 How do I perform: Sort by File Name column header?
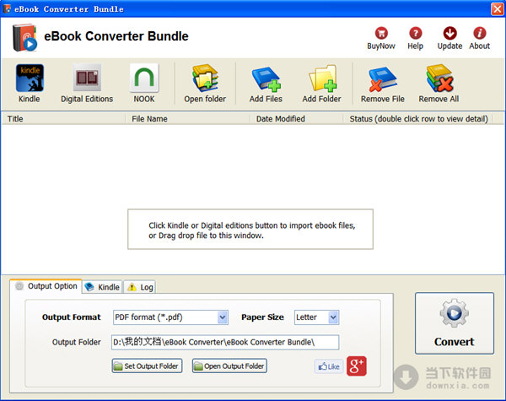(188, 119)
